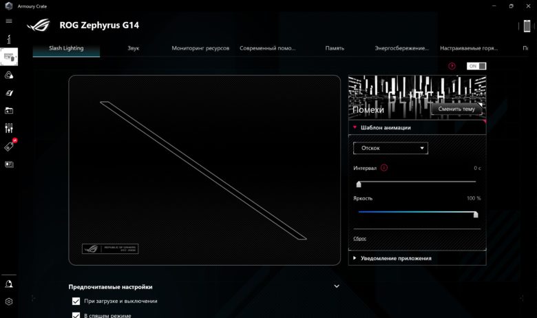537x318 pixels.
Task: Click the phone device icon at top right
Action: click(527, 26)
